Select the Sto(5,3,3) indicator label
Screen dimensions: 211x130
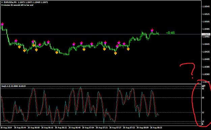coord(6,86)
